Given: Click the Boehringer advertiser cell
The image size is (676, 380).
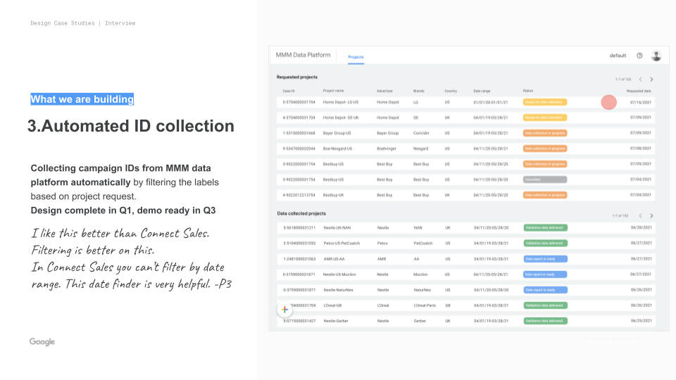Looking at the screenshot, I should 387,148.
